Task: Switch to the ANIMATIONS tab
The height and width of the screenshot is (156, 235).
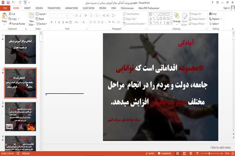Action: 72,8
